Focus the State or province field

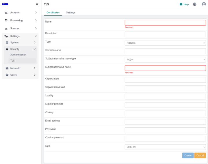[165, 105]
